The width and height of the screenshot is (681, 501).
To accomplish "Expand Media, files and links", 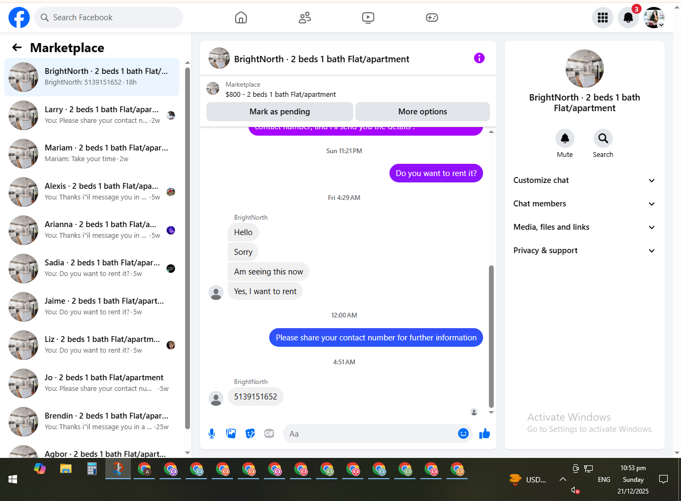I will [585, 227].
